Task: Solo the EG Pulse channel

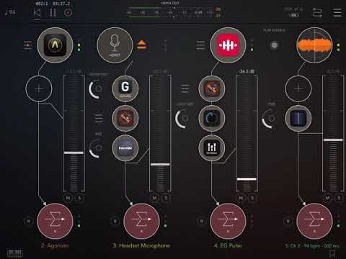Action: click(x=252, y=198)
